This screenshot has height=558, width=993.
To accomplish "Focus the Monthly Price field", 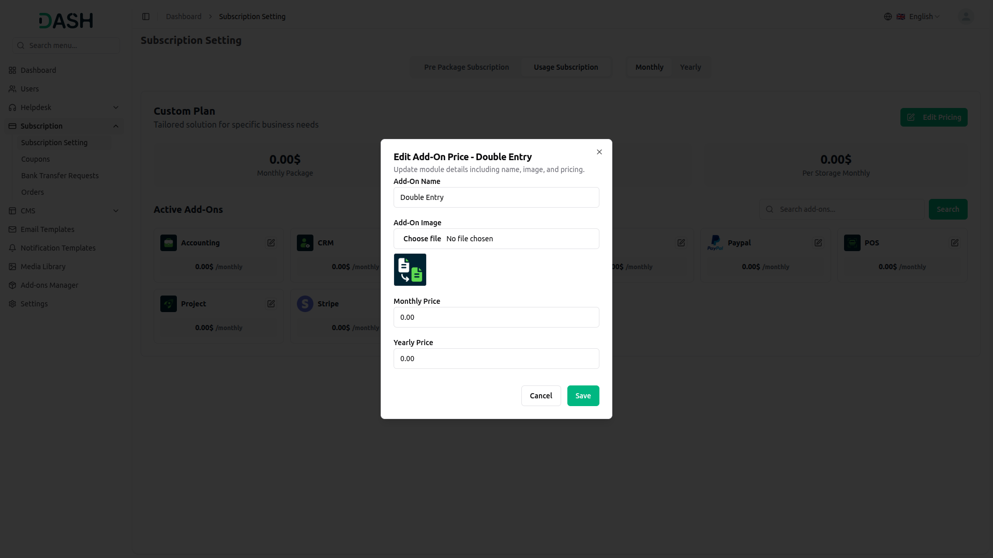I will (496, 317).
